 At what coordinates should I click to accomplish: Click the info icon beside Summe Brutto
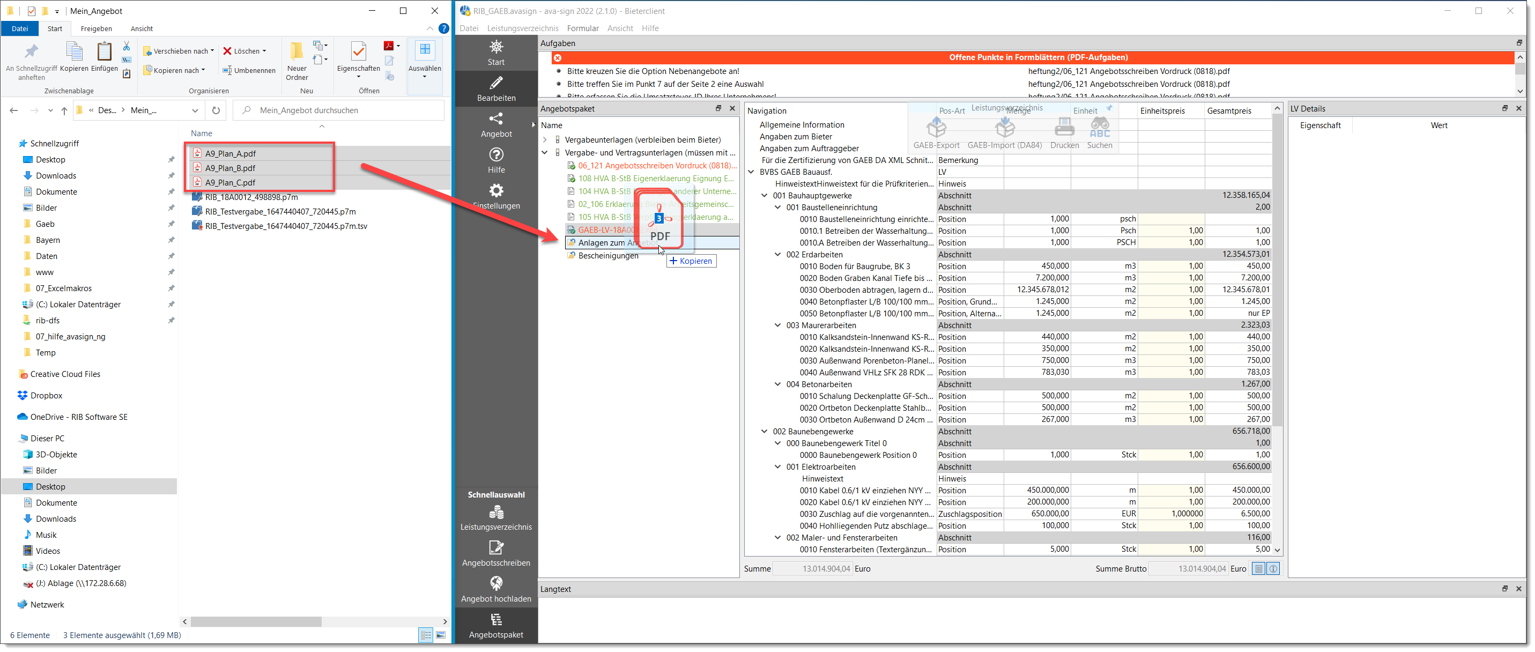[x=1273, y=568]
